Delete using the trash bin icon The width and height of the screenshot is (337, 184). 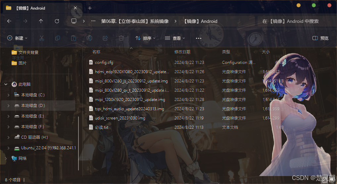pos(121,38)
